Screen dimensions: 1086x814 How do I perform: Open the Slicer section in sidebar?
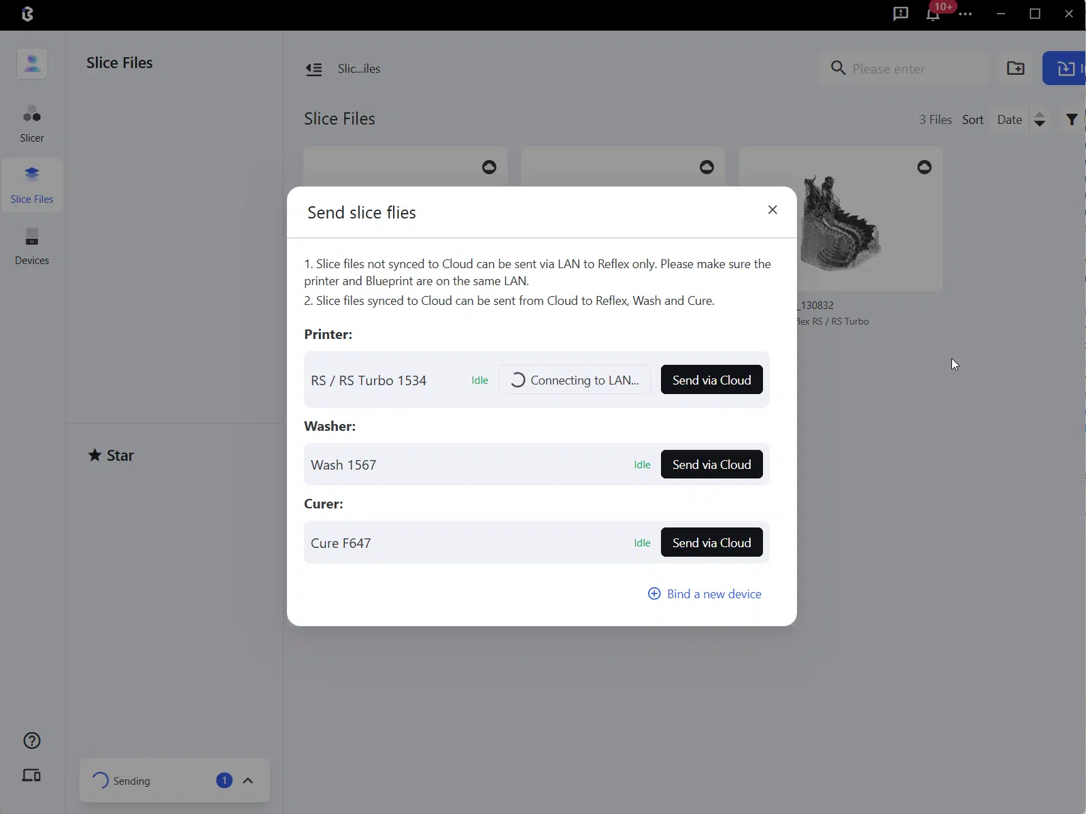coord(32,123)
